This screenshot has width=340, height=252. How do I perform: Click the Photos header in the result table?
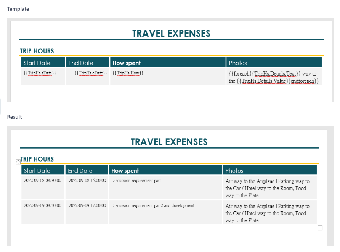tap(234, 171)
